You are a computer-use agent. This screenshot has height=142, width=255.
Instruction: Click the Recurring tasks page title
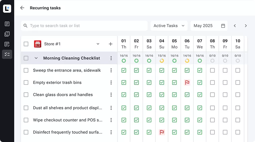click(45, 8)
